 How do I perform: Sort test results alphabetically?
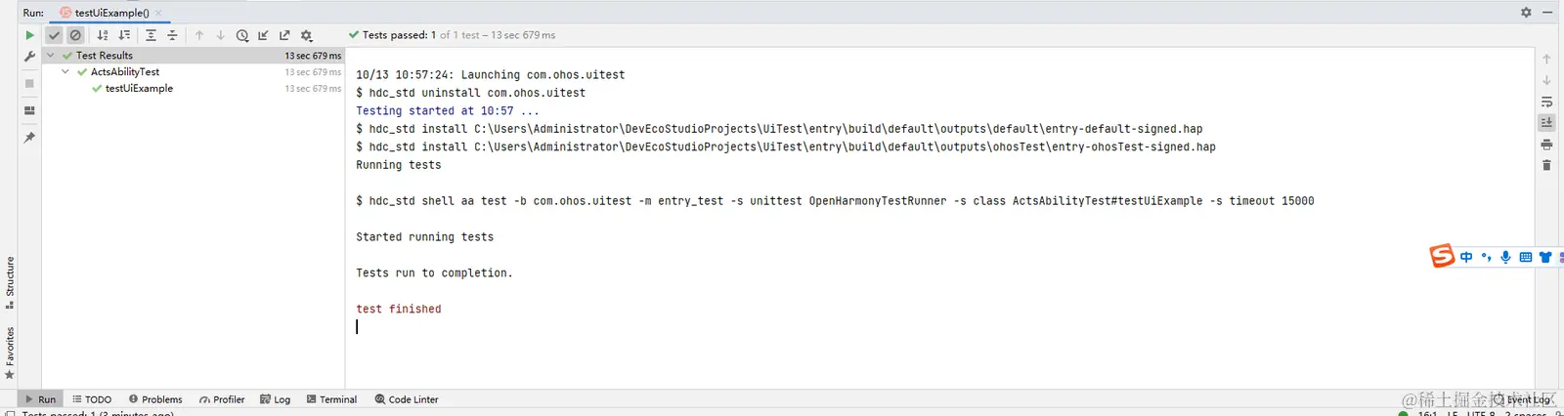[x=103, y=35]
